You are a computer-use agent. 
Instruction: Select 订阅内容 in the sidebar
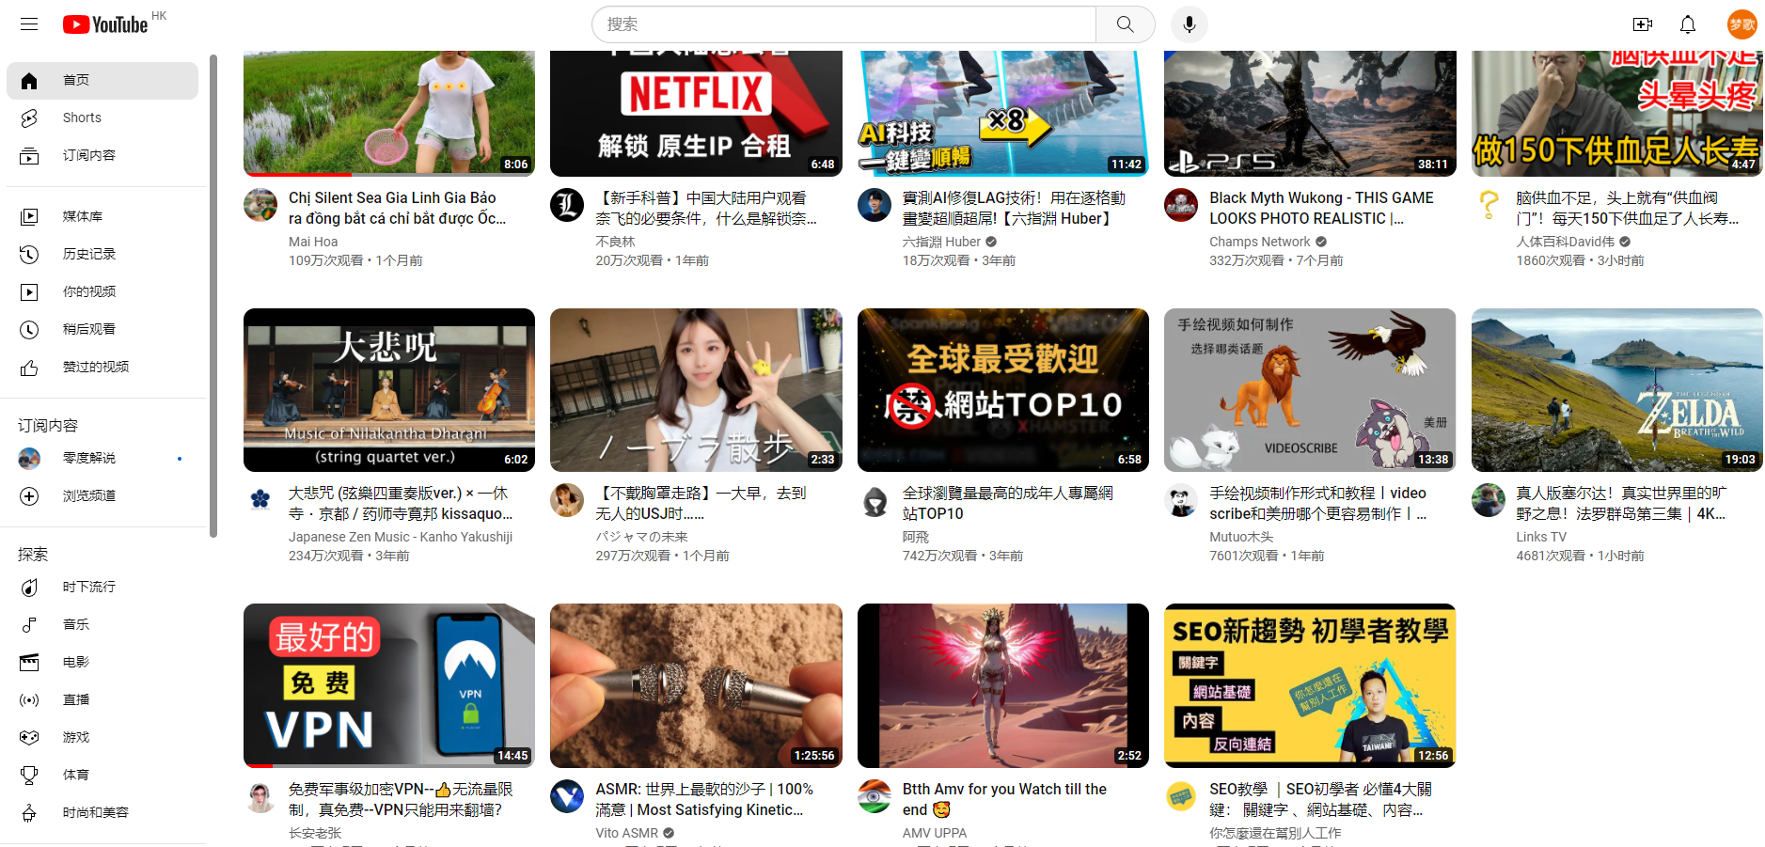pos(88,155)
